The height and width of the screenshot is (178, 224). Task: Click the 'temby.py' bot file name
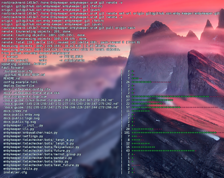click(36, 161)
